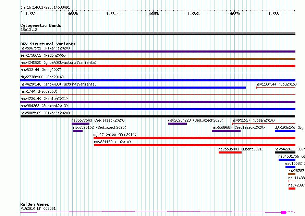Open the nsv952927 (Dogan2014) label
Image resolution: width=305 pixels, height=216 pixels.
(x=253, y=120)
